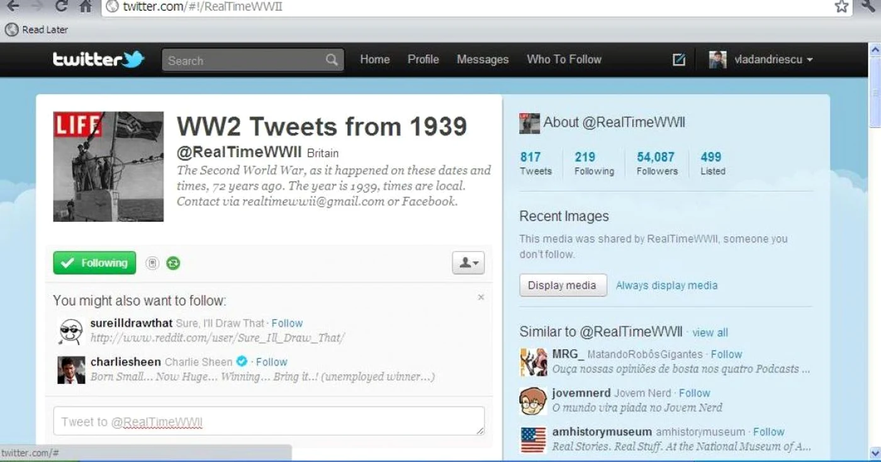Image resolution: width=881 pixels, height=462 pixels.
Task: Click the Twitter logo in the top bar
Action: [98, 60]
